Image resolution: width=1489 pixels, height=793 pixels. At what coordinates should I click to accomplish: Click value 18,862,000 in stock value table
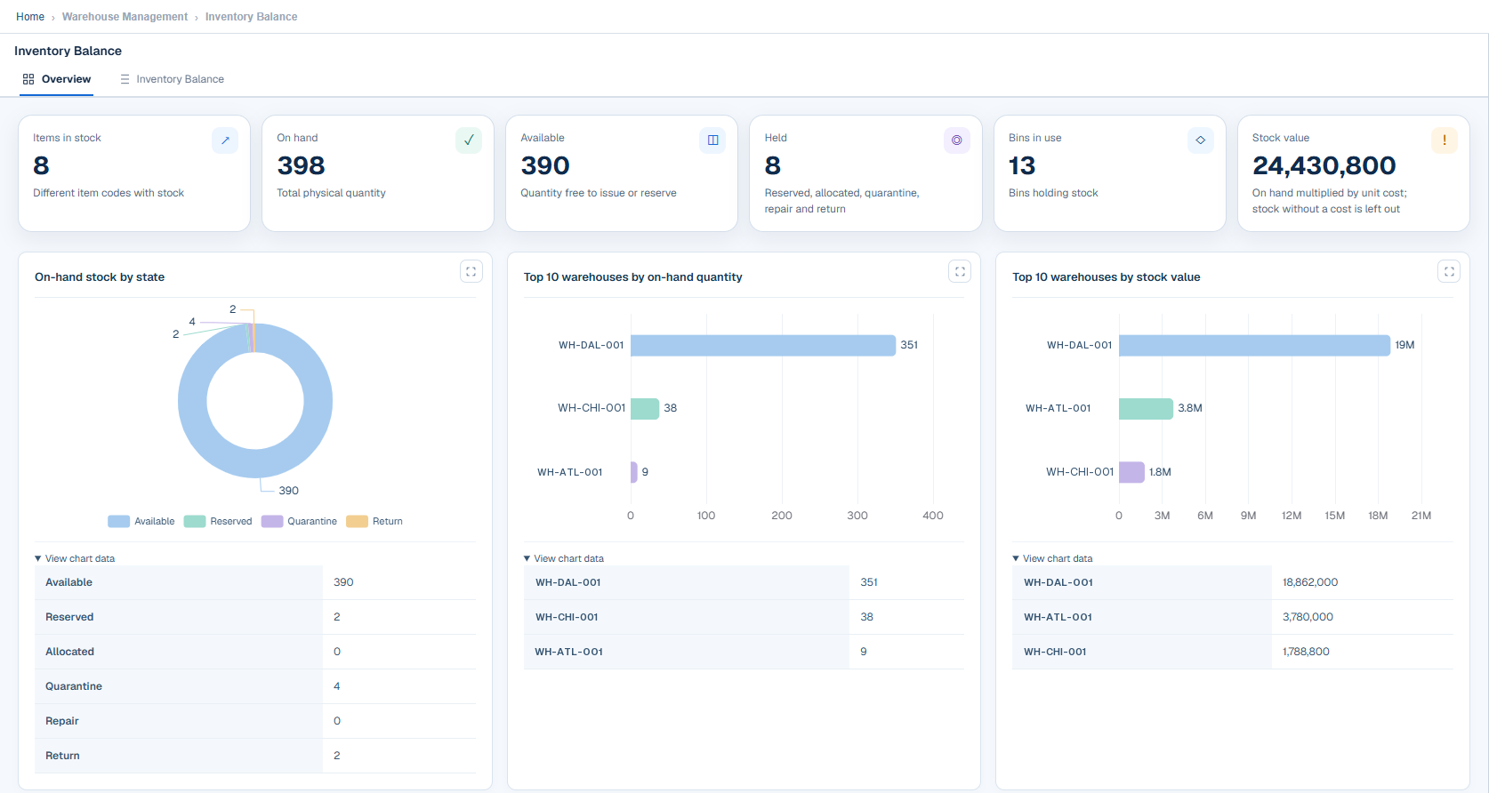coord(1310,582)
